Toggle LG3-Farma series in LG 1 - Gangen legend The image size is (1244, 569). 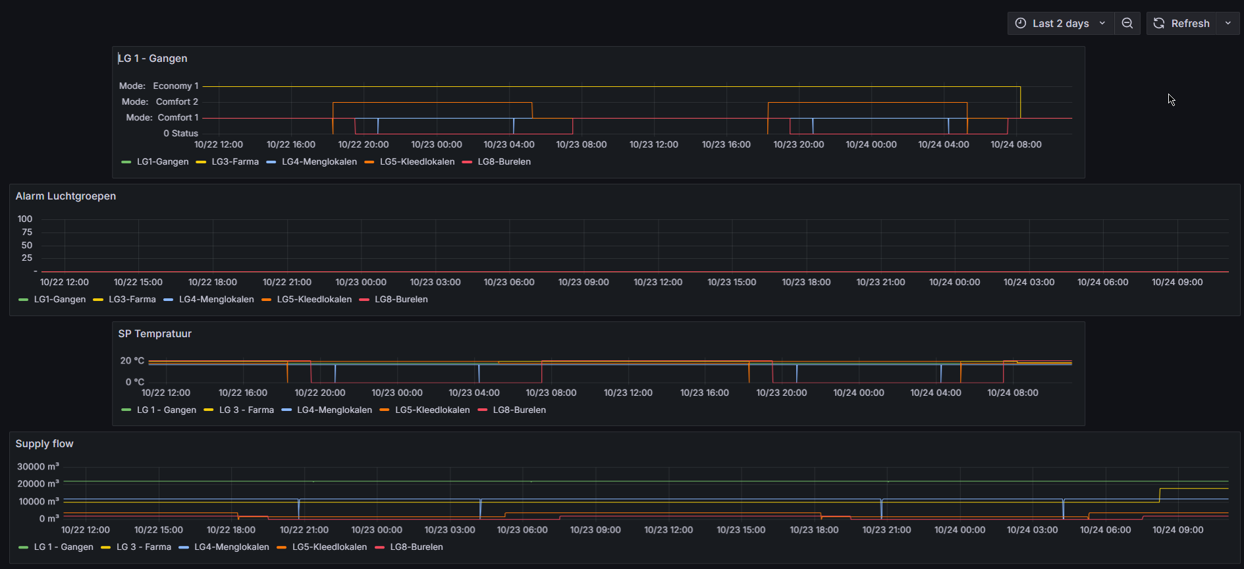point(234,161)
